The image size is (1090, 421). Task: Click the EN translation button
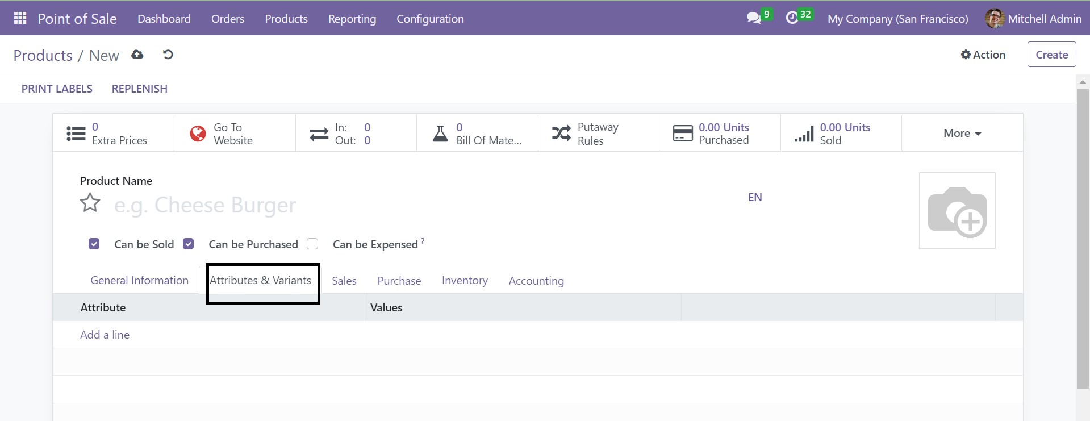click(x=755, y=197)
